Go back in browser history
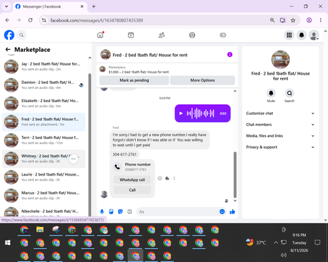Screen dimensions: 328x262 pos(7,20)
